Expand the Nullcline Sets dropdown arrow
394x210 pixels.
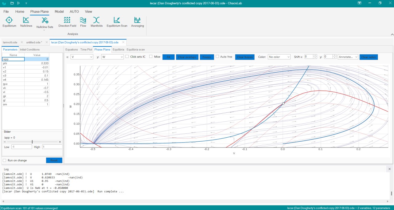(44, 30)
